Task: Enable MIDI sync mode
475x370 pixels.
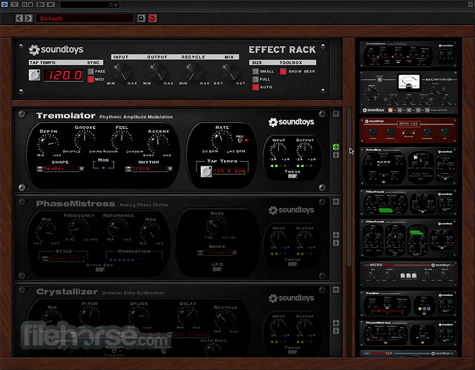Action: click(x=90, y=79)
